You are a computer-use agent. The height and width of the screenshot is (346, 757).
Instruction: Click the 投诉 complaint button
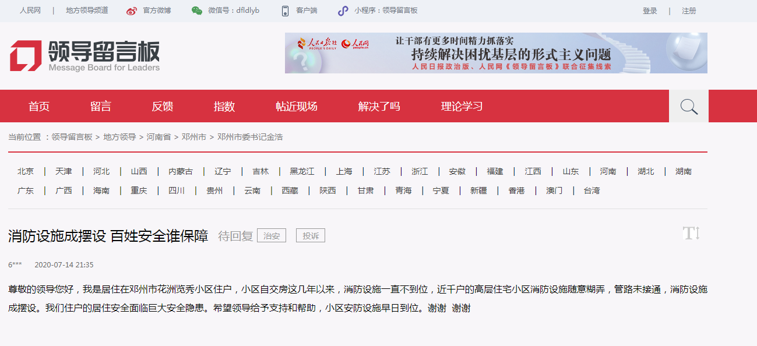coord(311,235)
